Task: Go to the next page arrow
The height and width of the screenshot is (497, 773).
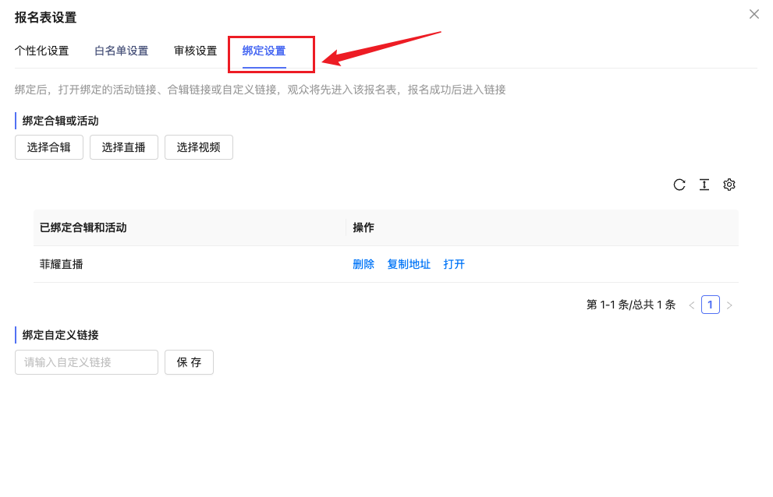Action: pos(729,305)
